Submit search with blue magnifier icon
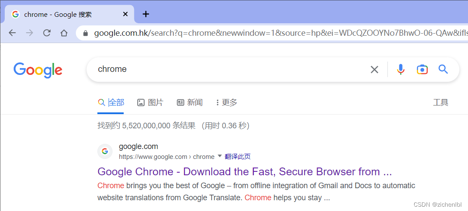The width and height of the screenshot is (468, 211). coord(443,69)
